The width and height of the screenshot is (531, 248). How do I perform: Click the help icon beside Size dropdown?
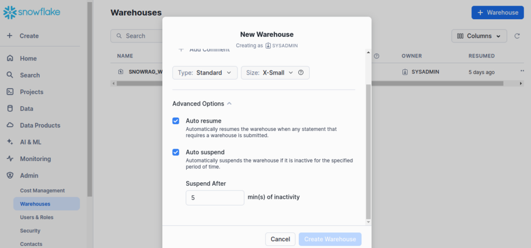301,72
